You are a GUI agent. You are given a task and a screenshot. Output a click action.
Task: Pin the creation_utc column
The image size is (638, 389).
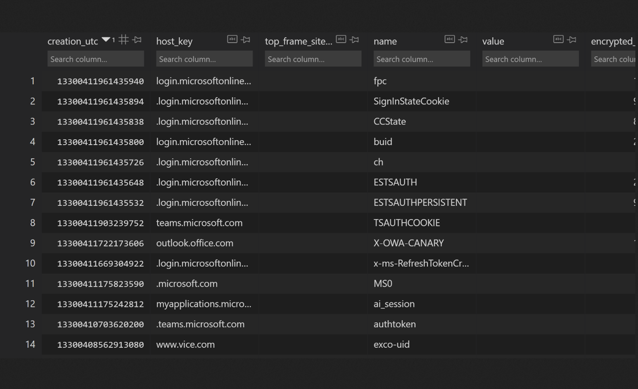point(137,40)
